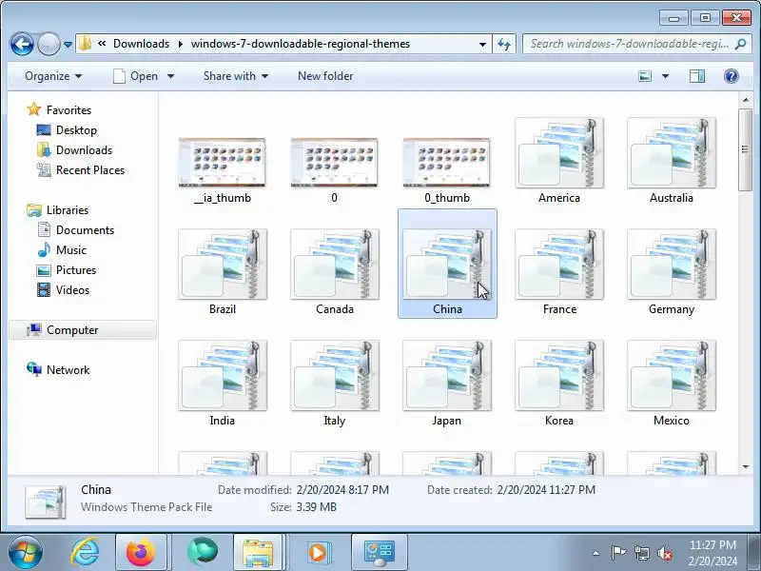Click the network tray icon
Image resolution: width=761 pixels, height=571 pixels.
(x=641, y=553)
